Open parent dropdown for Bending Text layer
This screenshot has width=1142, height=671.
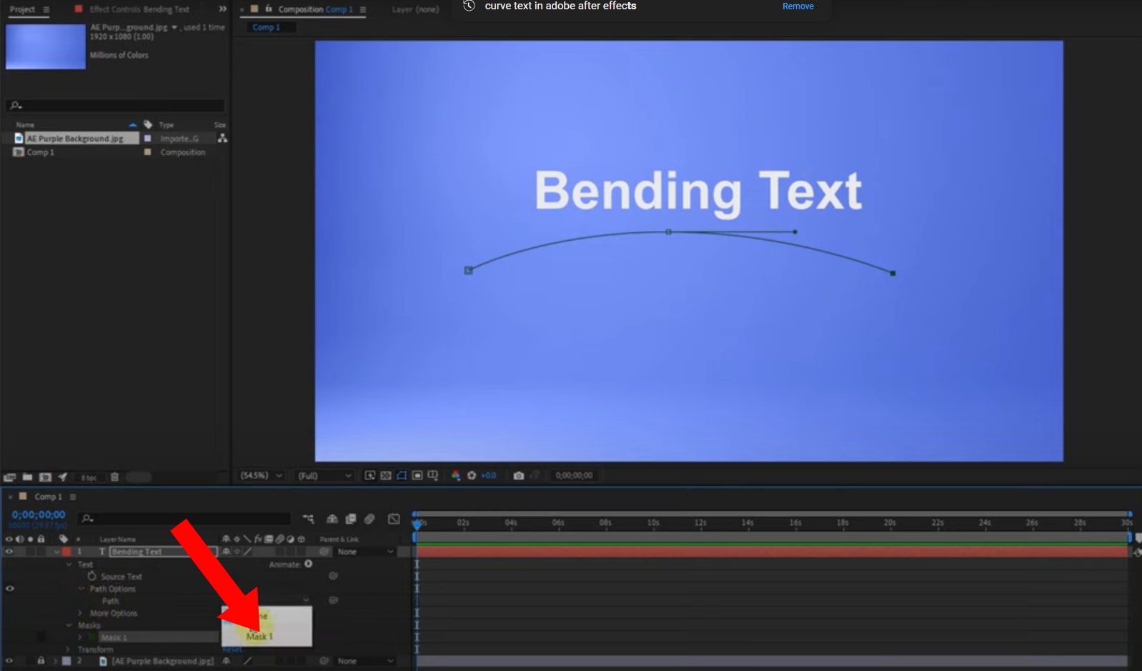[366, 552]
